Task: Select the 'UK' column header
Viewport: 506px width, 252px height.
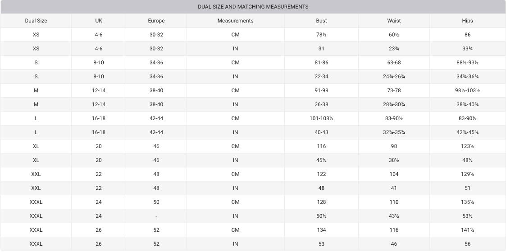Action: 99,21
